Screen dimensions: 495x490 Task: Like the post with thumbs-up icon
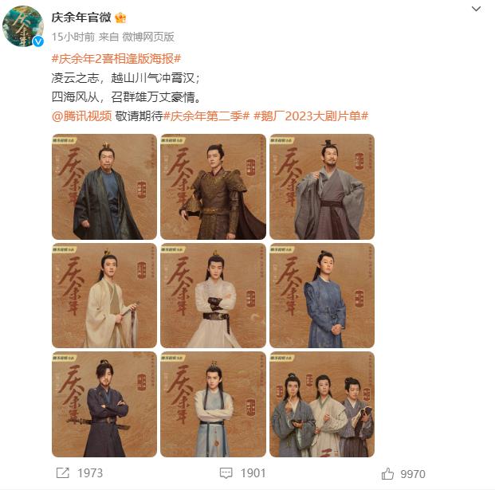(x=387, y=473)
